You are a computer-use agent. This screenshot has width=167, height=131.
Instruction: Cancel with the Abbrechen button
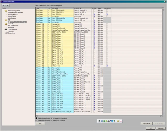[x=161, y=128]
